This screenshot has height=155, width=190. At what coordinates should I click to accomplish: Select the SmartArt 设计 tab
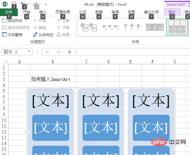[172, 12]
